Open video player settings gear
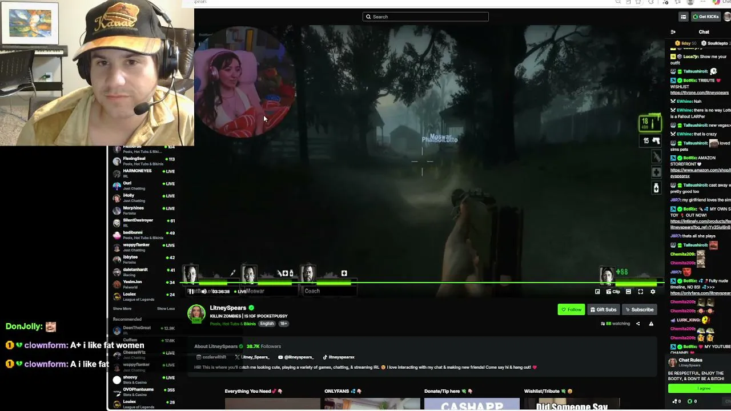 pyautogui.click(x=653, y=292)
